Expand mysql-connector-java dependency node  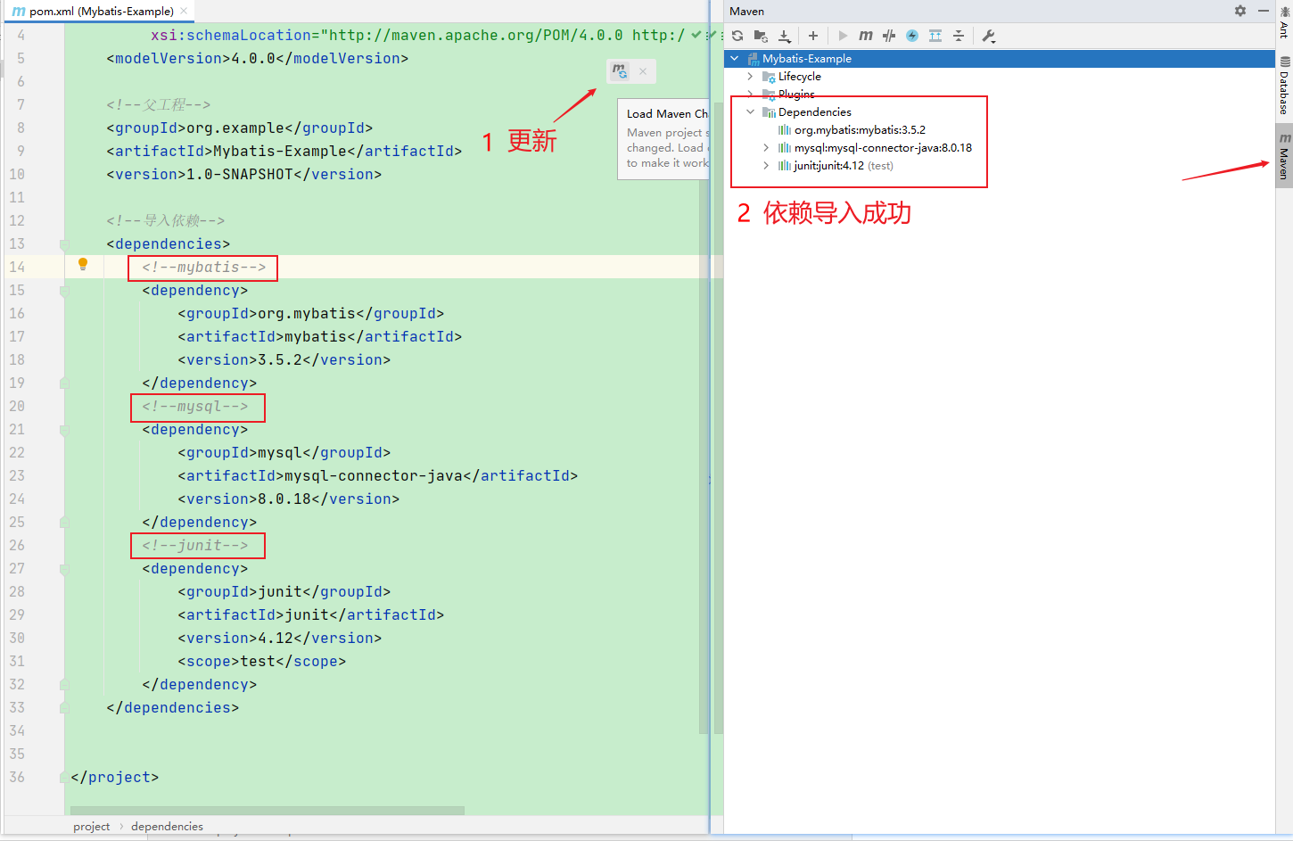[766, 148]
